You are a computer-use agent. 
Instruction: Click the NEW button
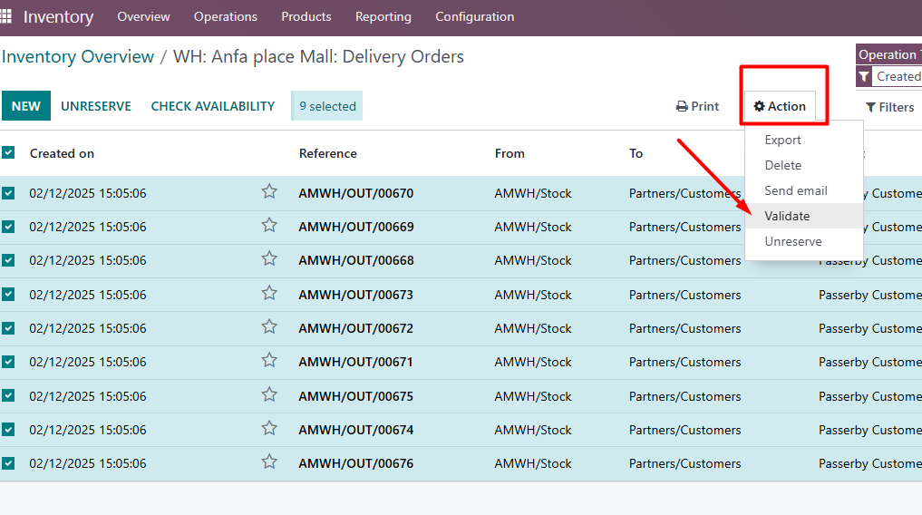click(26, 106)
